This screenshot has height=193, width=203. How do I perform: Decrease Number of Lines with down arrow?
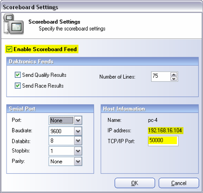pos(174,79)
